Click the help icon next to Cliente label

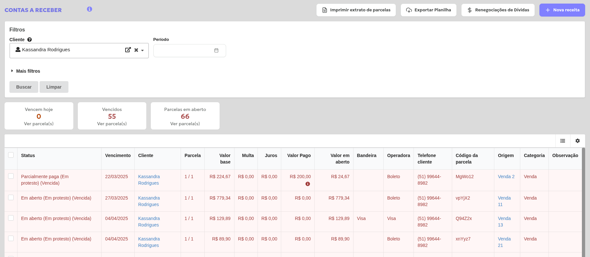click(x=30, y=40)
